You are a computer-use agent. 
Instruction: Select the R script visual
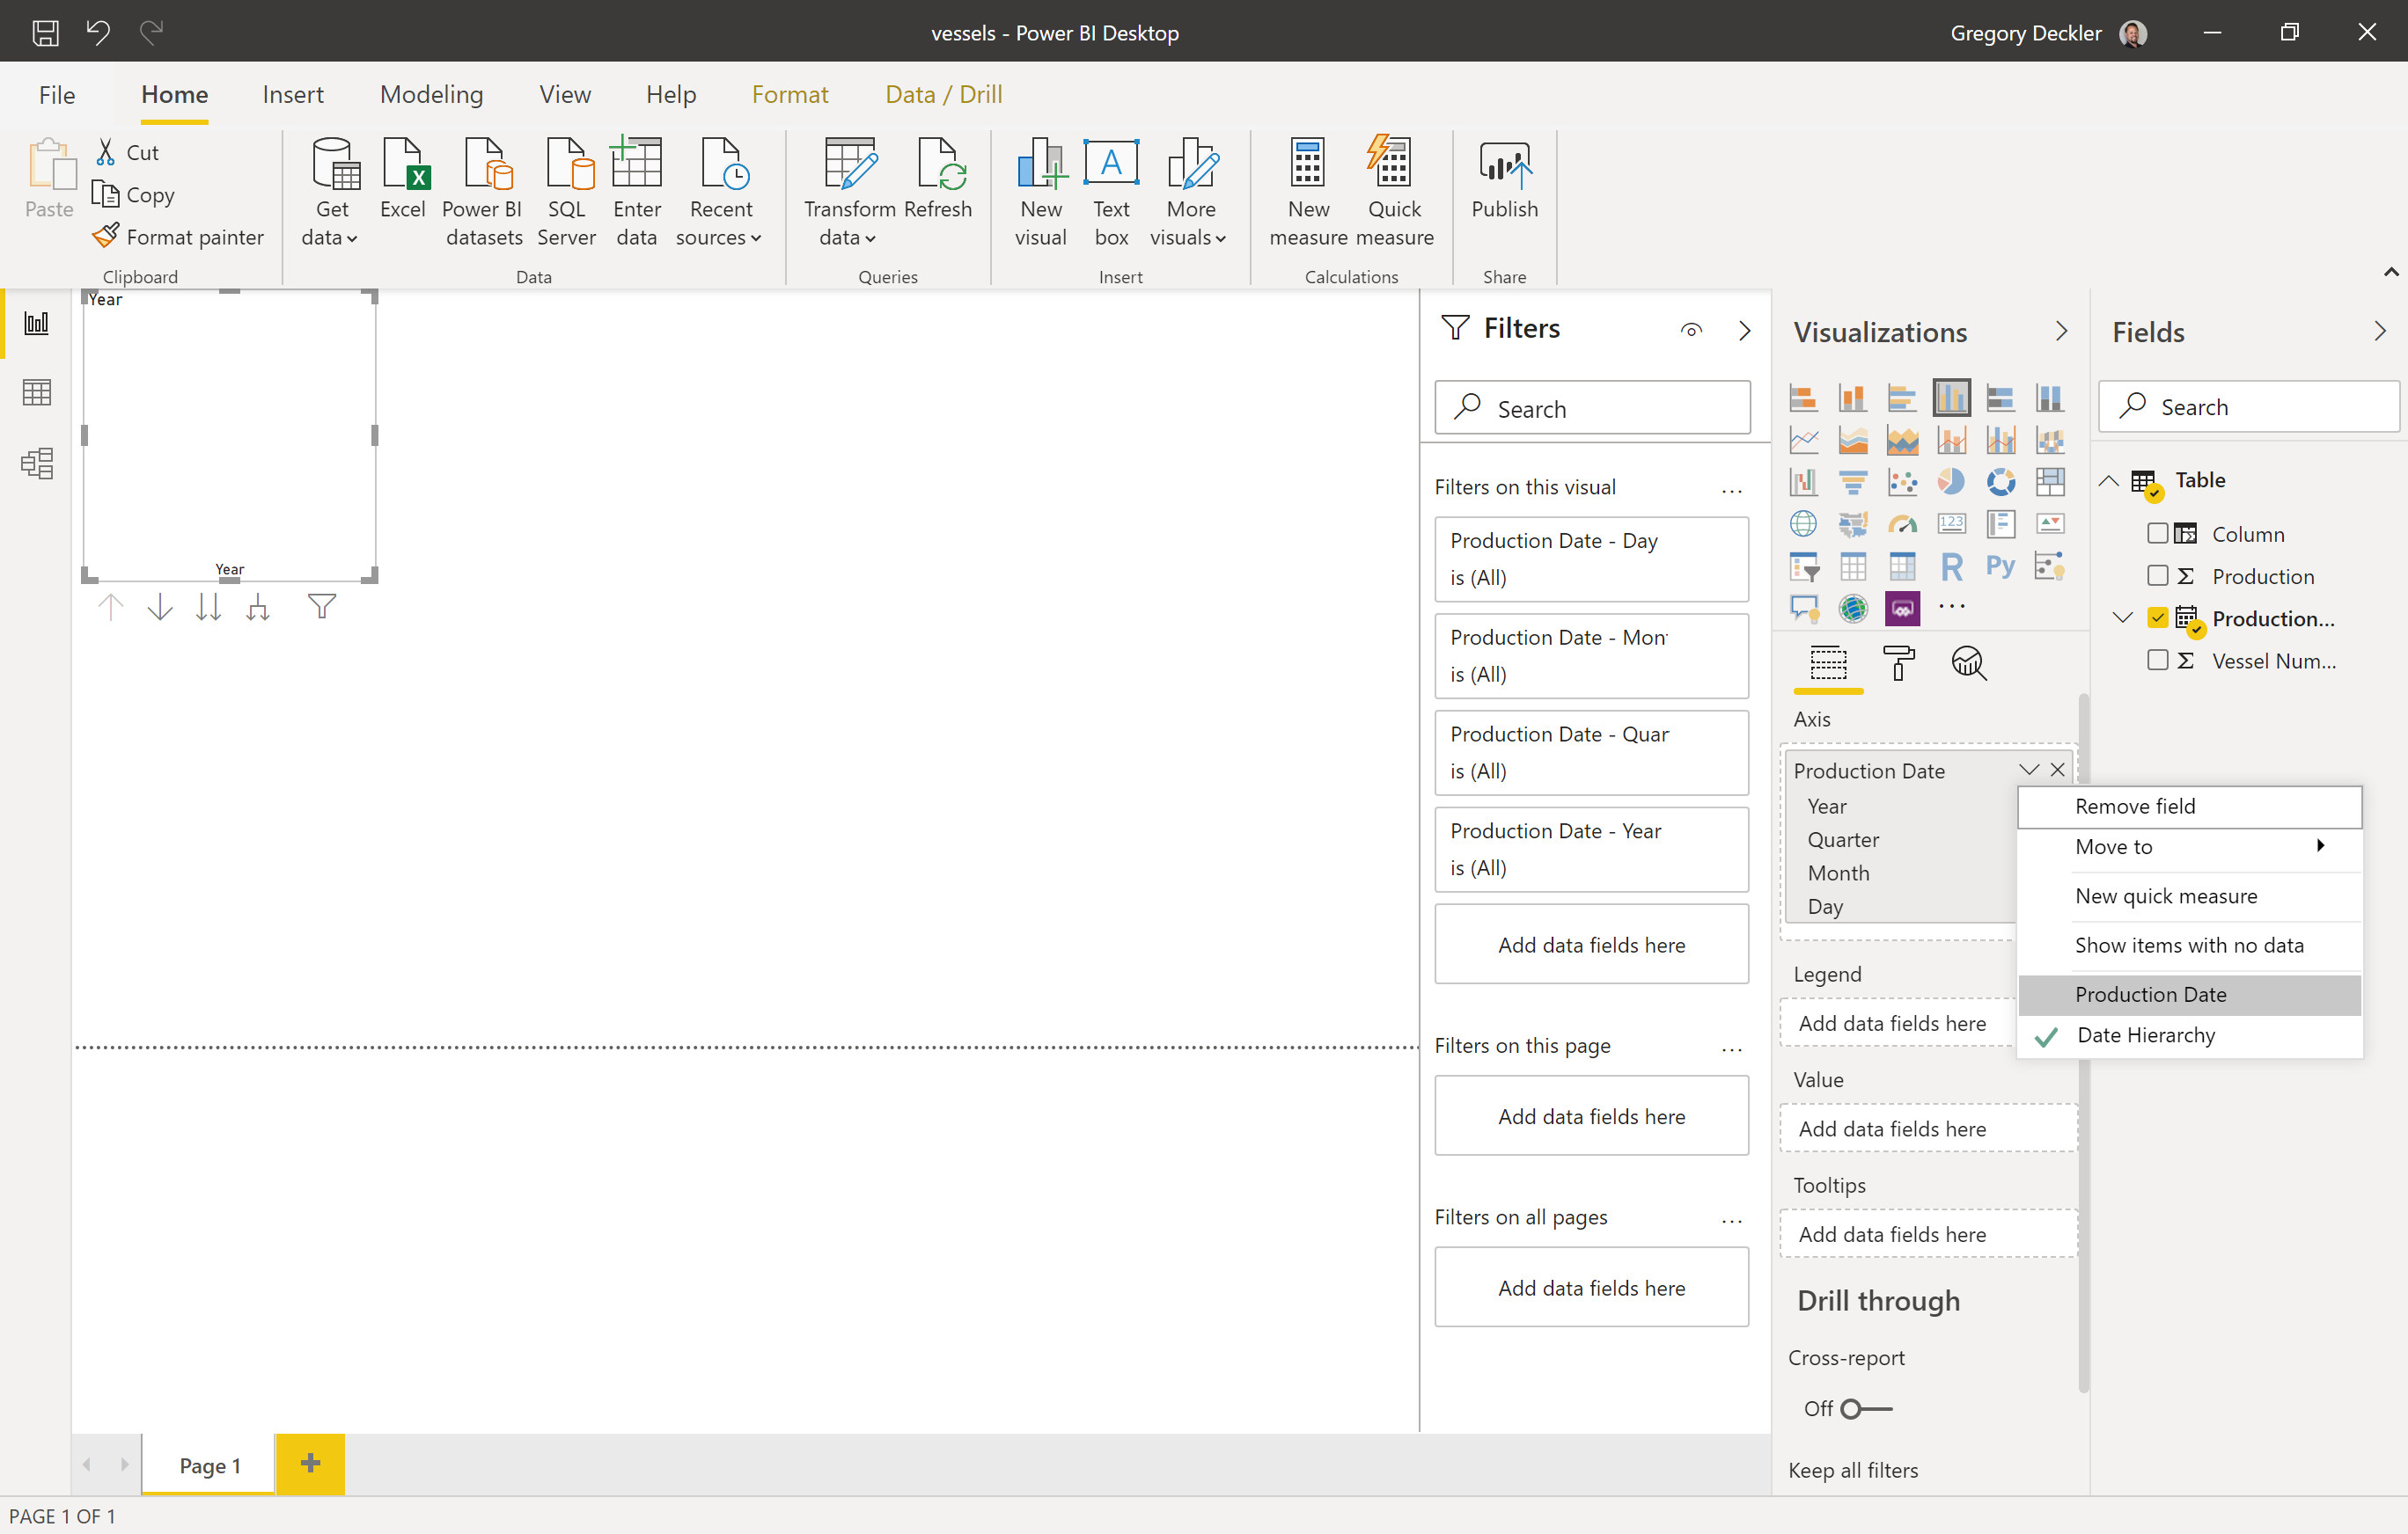[x=1951, y=566]
